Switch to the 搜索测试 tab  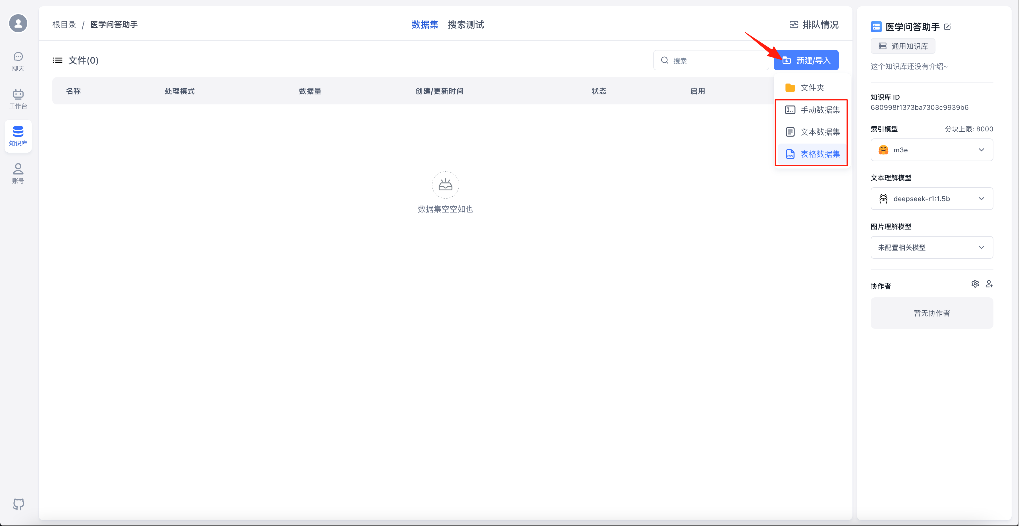465,24
